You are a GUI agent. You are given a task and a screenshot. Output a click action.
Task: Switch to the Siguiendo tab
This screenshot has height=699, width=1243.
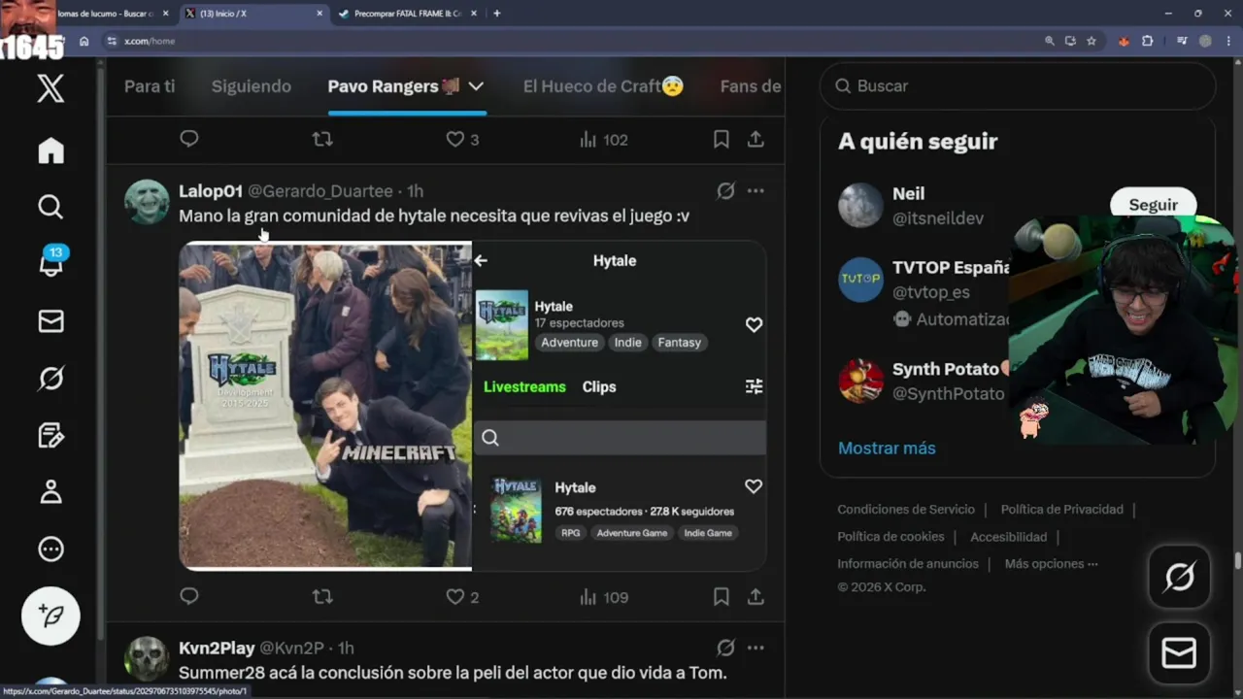coord(252,86)
